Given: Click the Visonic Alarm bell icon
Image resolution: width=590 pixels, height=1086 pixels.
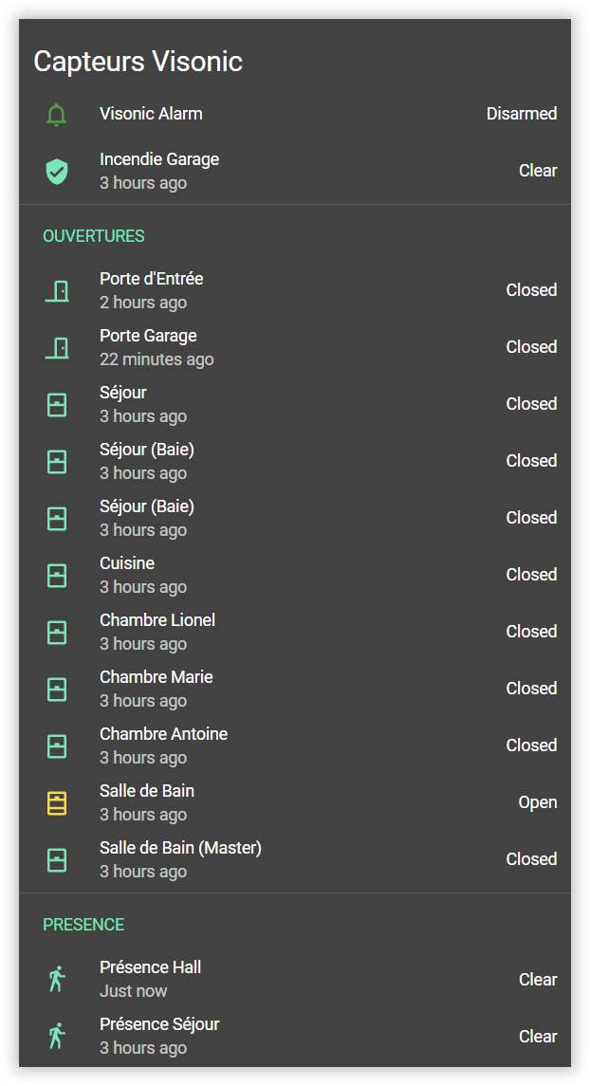Looking at the screenshot, I should point(57,115).
